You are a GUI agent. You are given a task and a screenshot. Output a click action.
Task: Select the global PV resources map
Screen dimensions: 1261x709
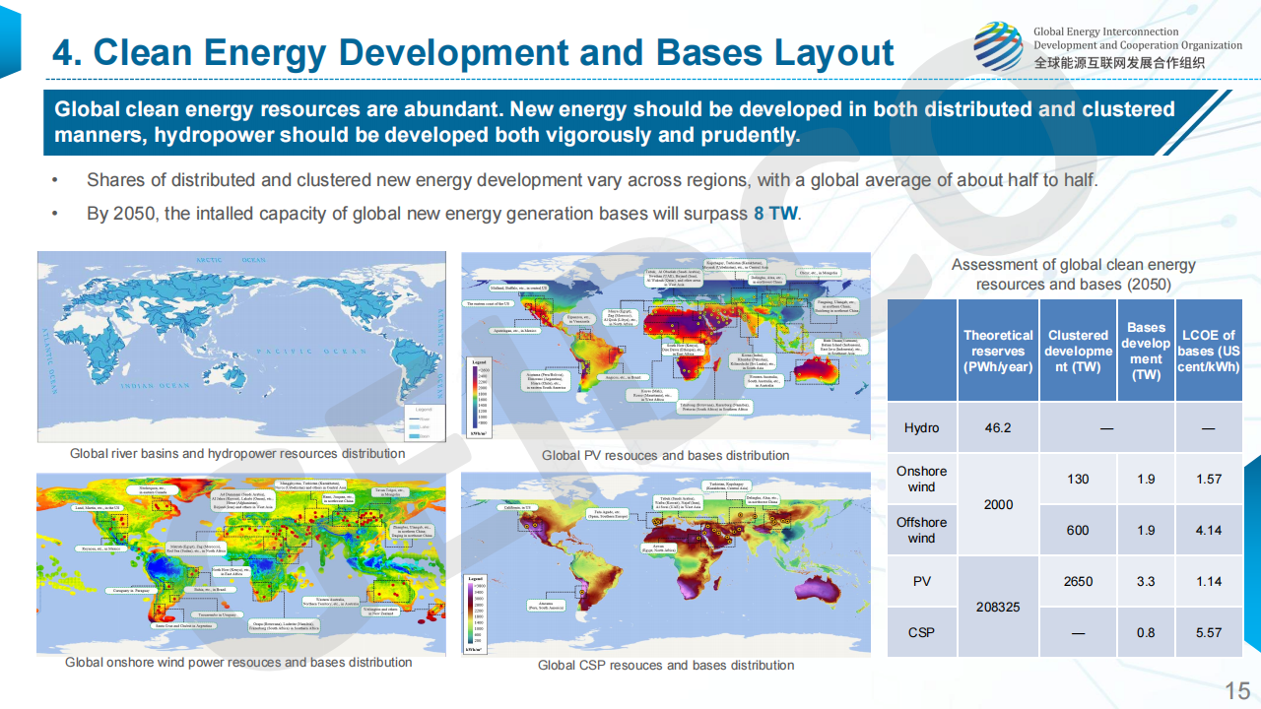tap(666, 346)
